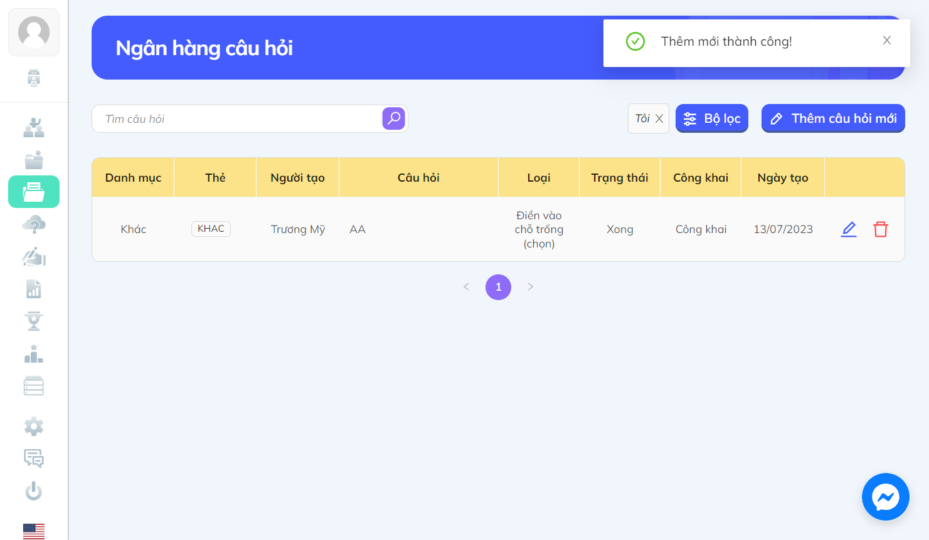This screenshot has width=929, height=540.
Task: Click the 'Người tạo' column header
Action: tap(297, 178)
